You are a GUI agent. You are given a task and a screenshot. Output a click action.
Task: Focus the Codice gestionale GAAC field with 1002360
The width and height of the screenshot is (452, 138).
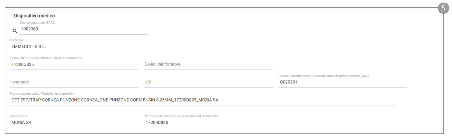click(x=83, y=29)
